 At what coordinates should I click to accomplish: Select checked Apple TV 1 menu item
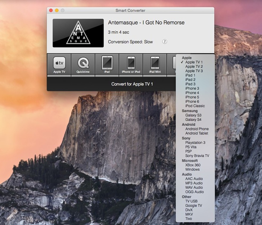[x=195, y=62]
